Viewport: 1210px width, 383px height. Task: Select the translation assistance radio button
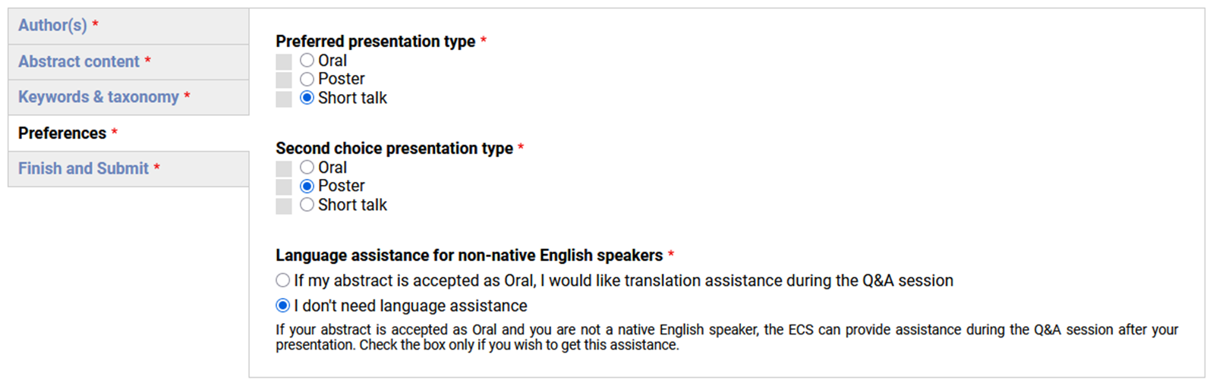[x=282, y=281]
